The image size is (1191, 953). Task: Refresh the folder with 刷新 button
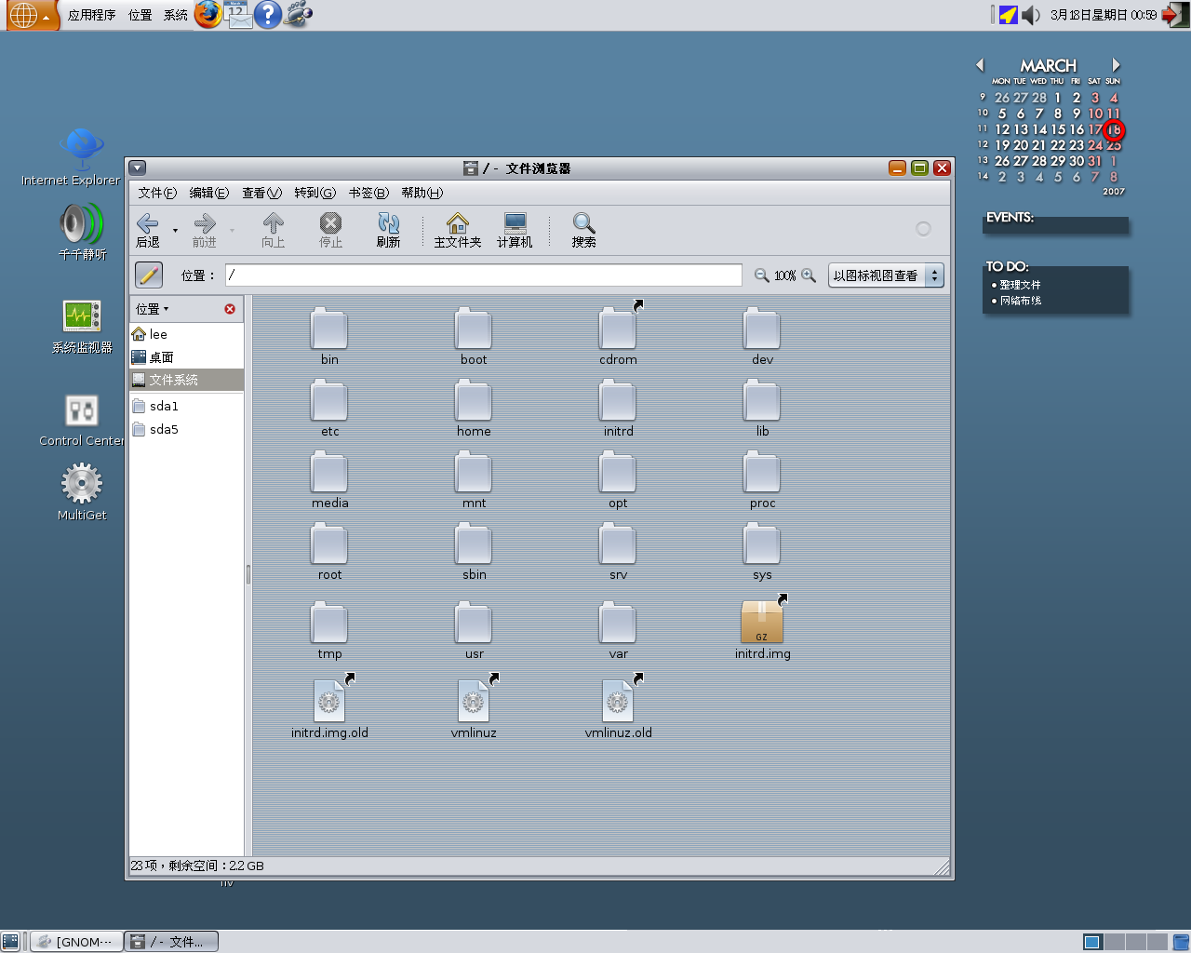coord(388,230)
